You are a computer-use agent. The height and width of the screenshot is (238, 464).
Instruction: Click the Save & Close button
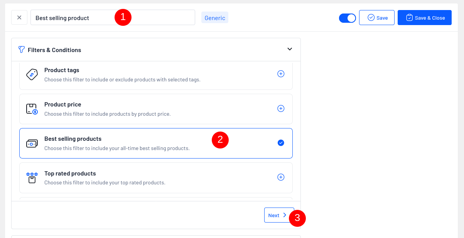pos(425,18)
